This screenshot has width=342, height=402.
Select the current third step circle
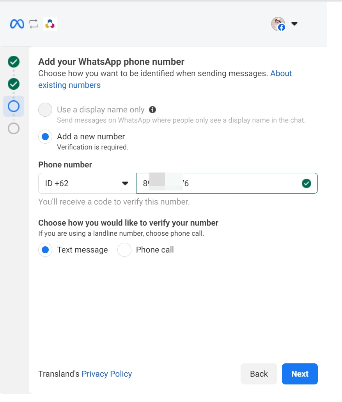tap(14, 106)
